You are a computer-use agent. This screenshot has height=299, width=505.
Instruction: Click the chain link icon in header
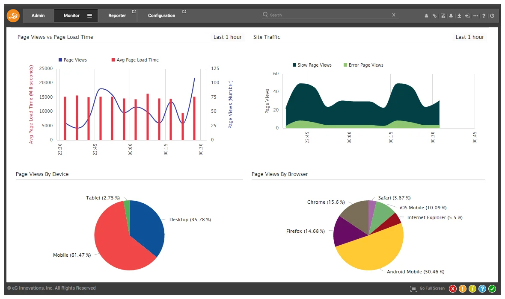(434, 15)
